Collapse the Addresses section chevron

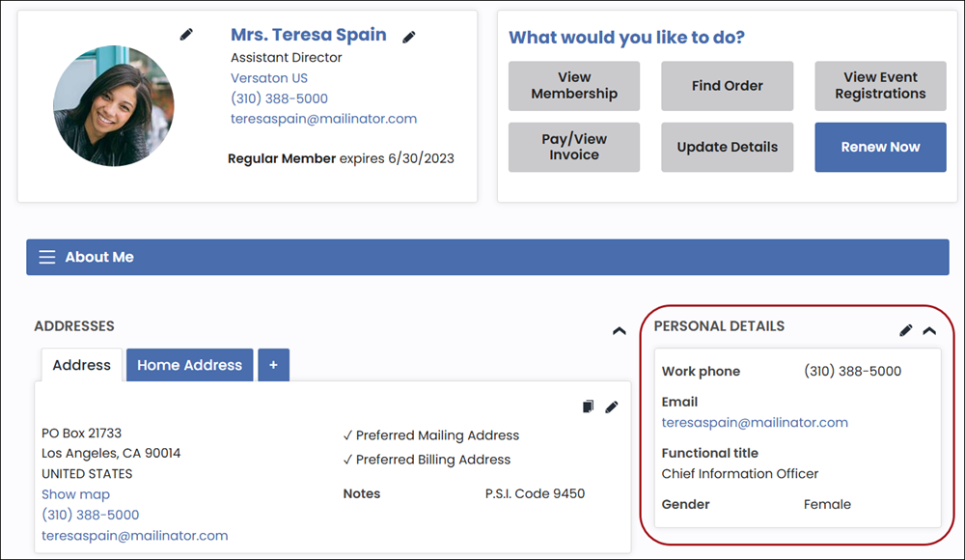tap(620, 331)
